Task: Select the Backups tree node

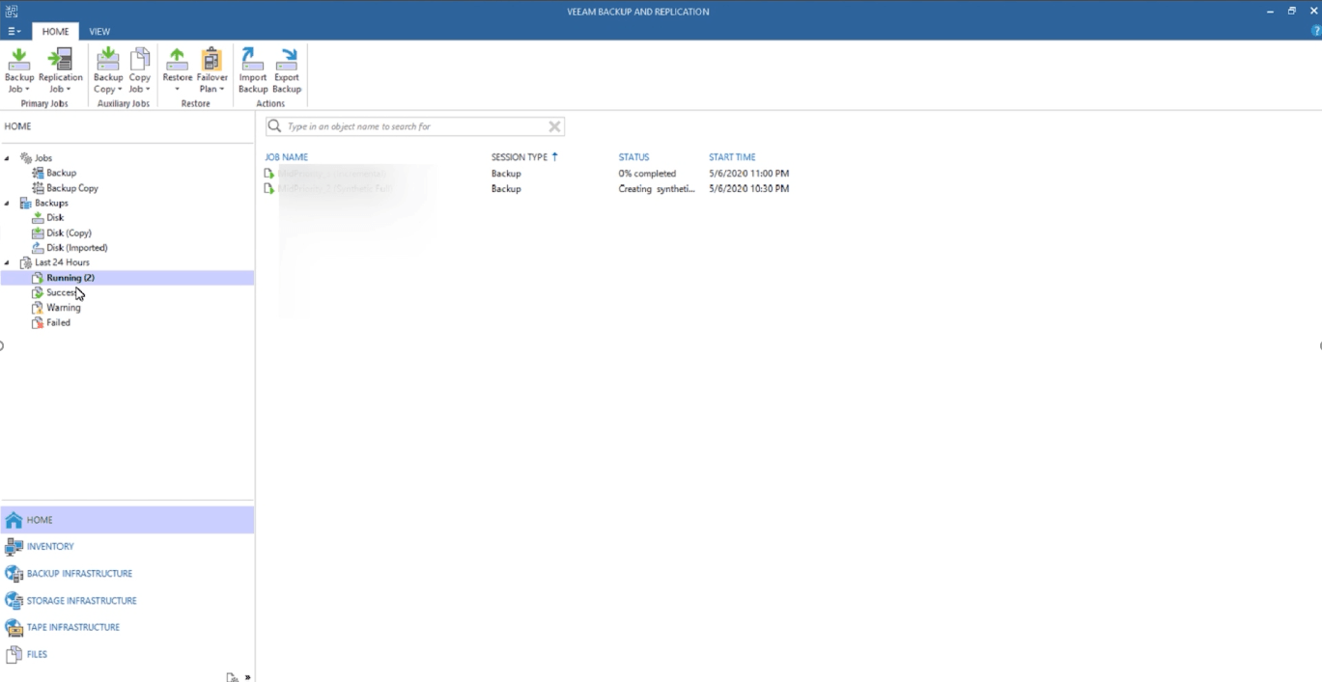Action: click(44, 204)
